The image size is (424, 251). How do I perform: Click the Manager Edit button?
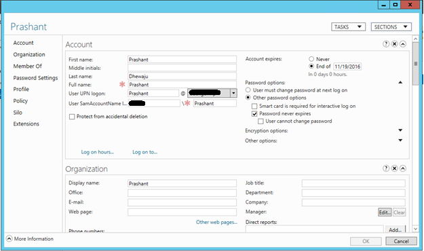[x=385, y=212]
